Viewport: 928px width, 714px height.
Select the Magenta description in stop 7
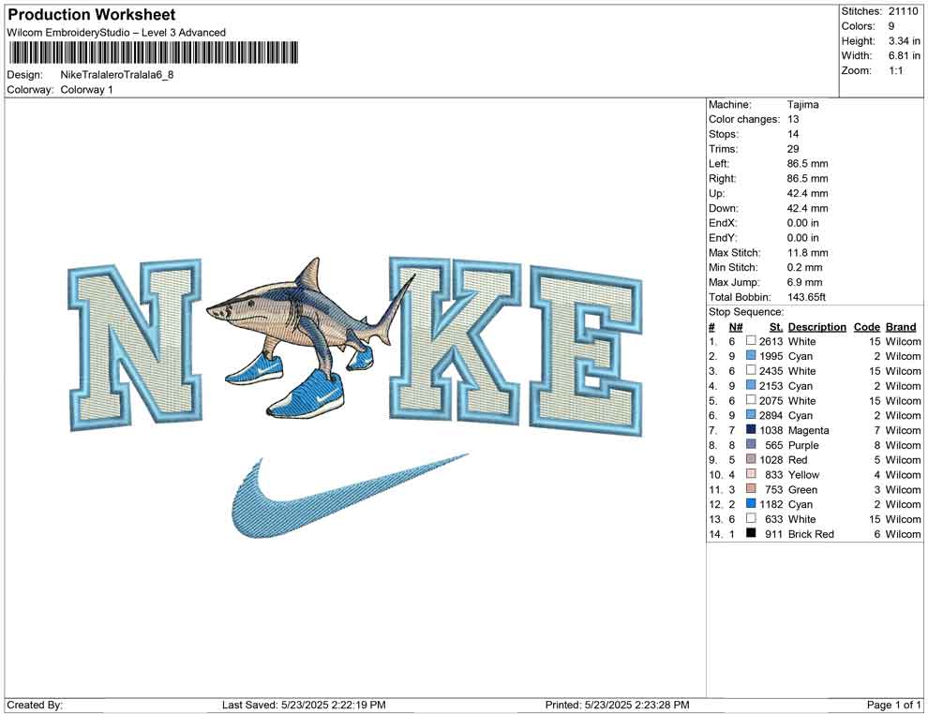pyautogui.click(x=808, y=430)
